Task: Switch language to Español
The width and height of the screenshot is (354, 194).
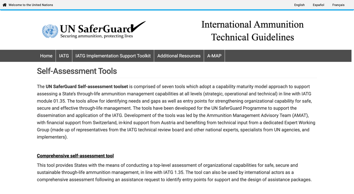Action: pyautogui.click(x=318, y=5)
